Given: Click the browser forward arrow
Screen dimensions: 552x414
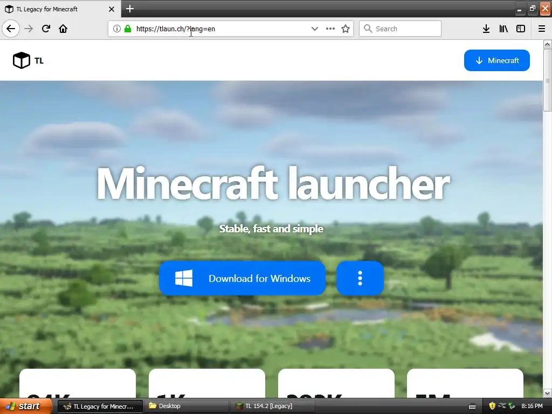Looking at the screenshot, I should (x=29, y=29).
